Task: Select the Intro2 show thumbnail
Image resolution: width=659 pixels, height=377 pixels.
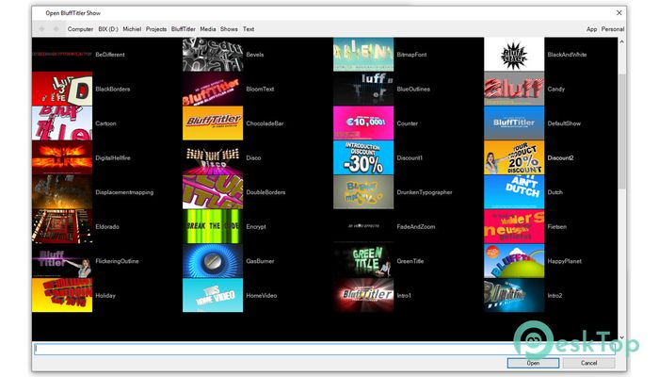Action: [x=514, y=295]
